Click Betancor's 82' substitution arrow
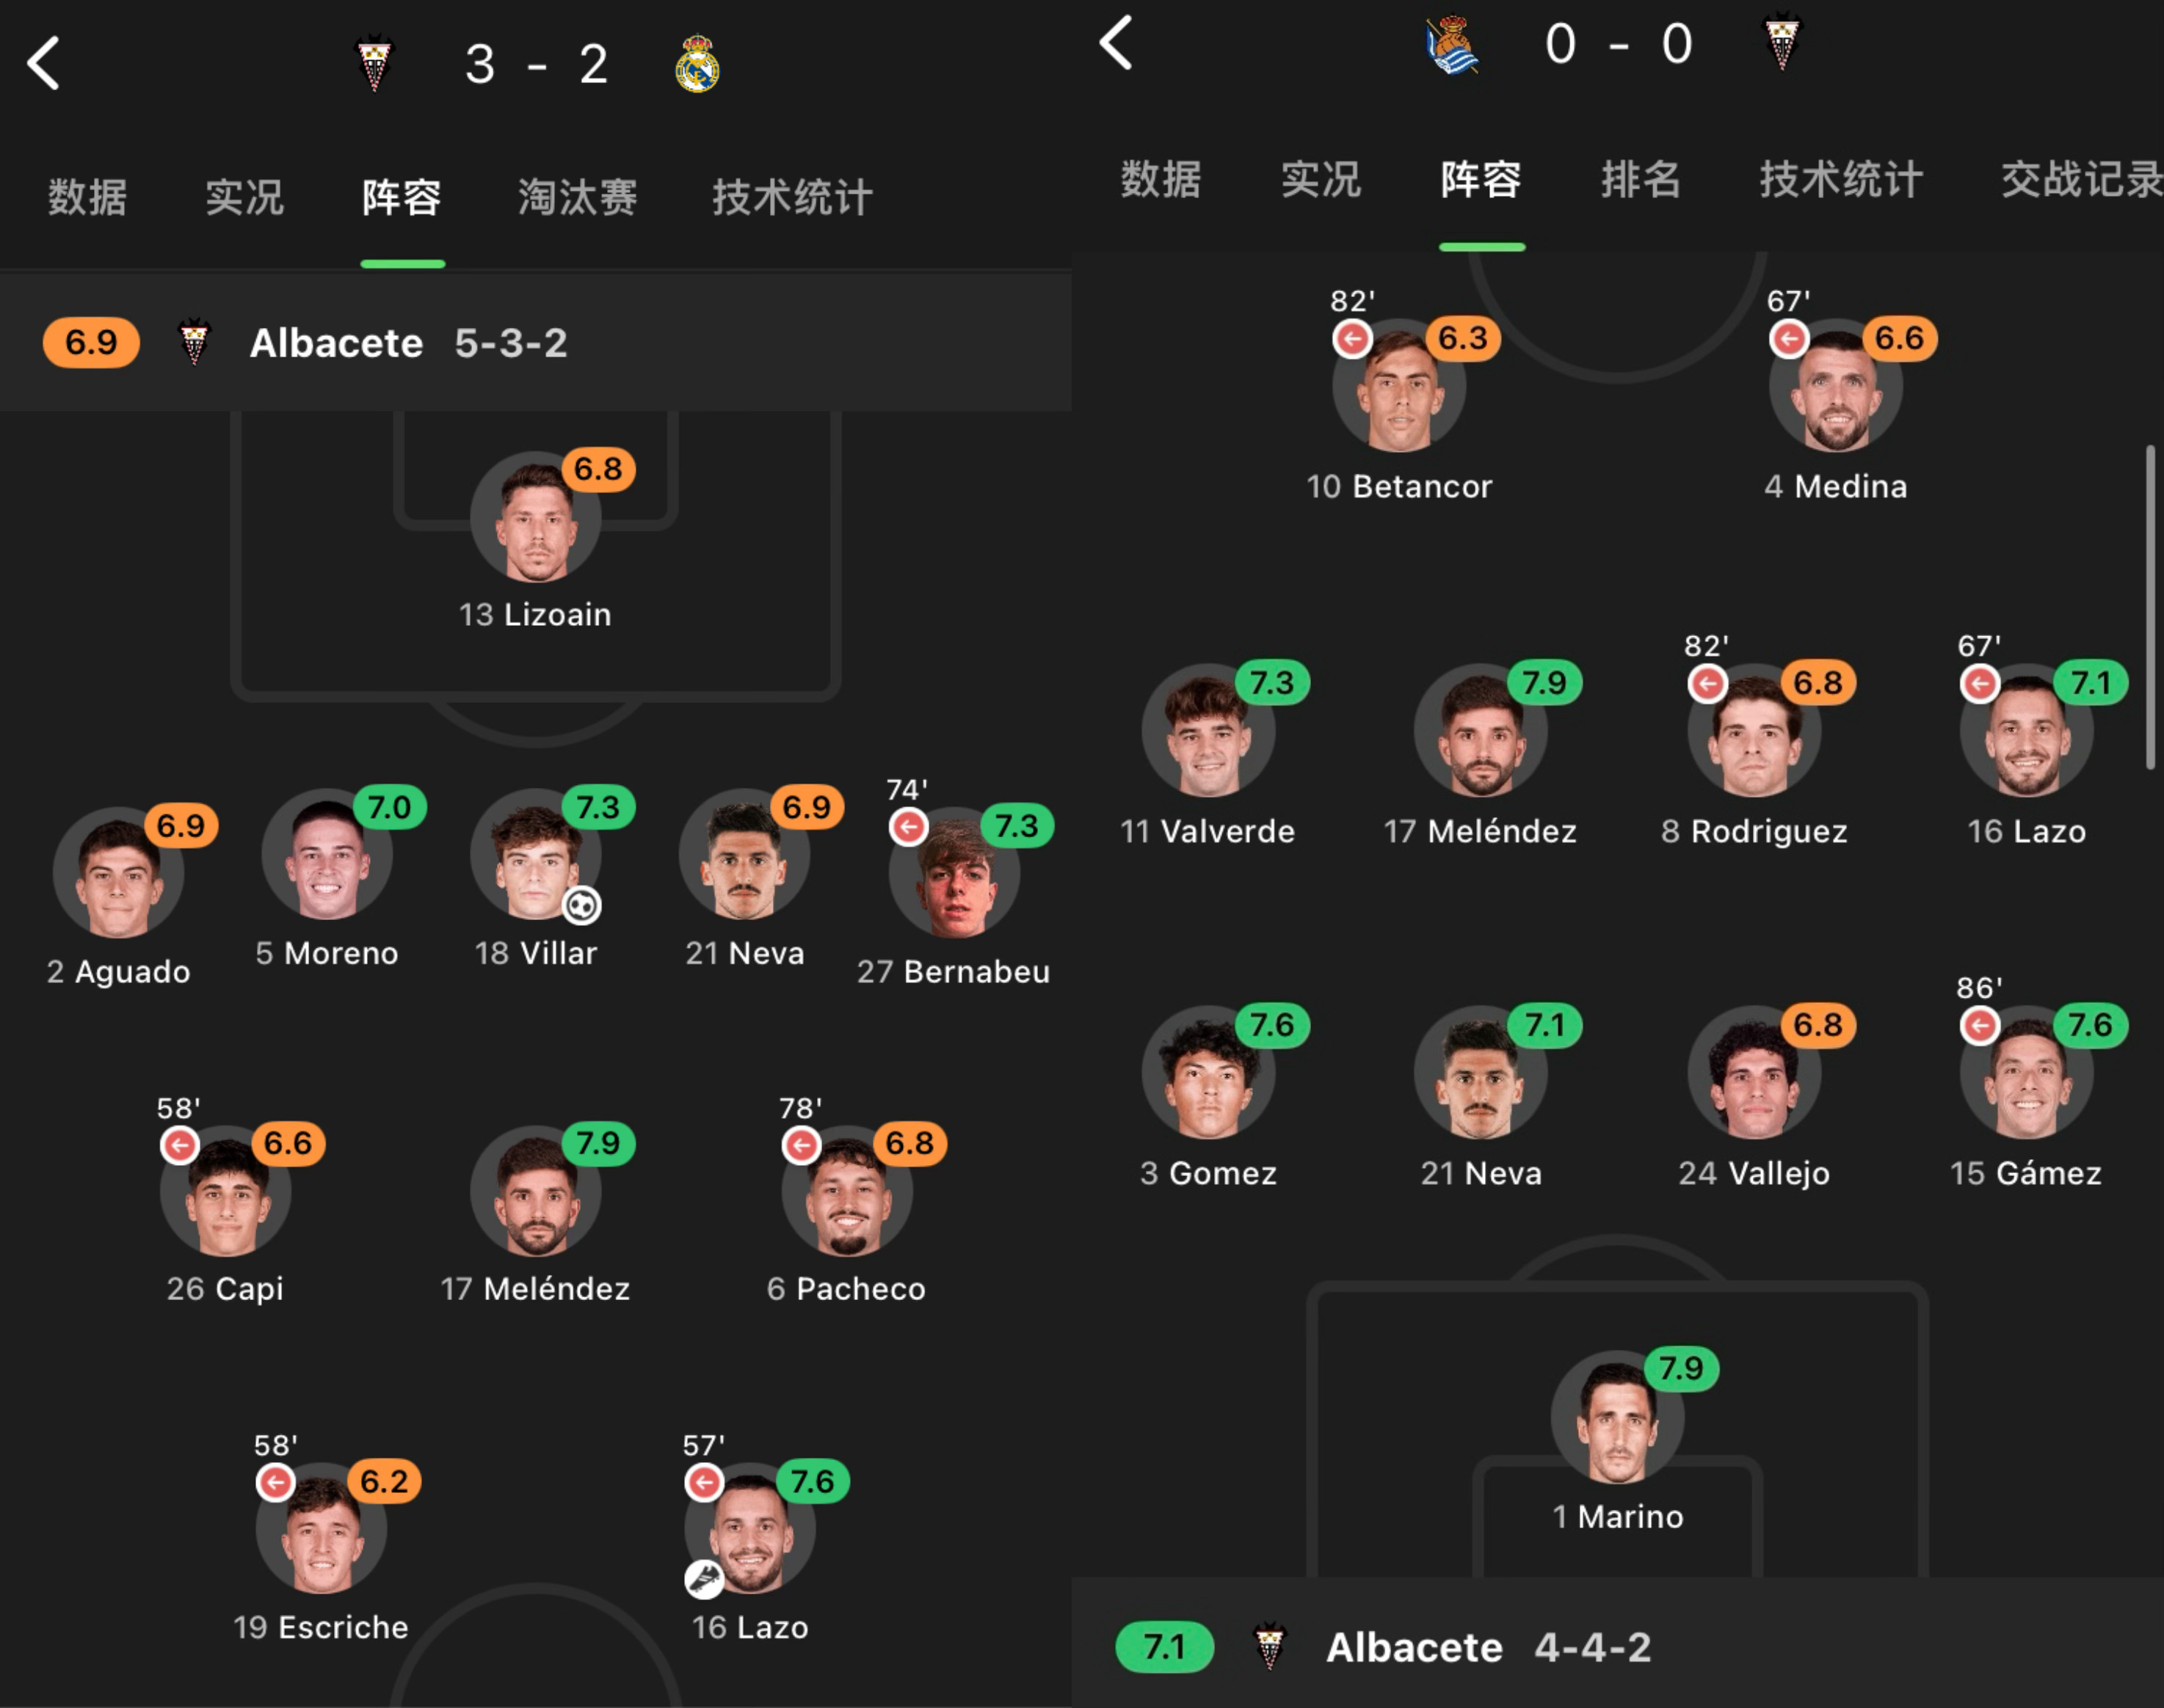 1351,340
